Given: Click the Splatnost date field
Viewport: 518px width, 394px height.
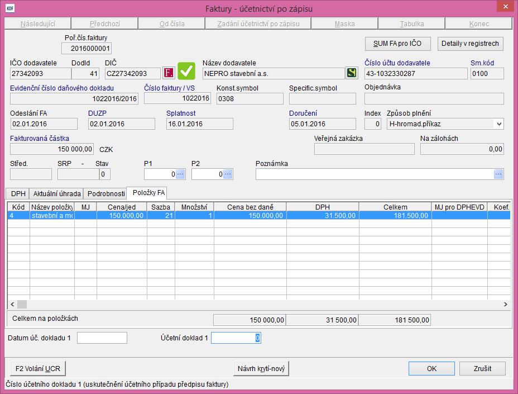Looking at the screenshot, I should point(199,124).
